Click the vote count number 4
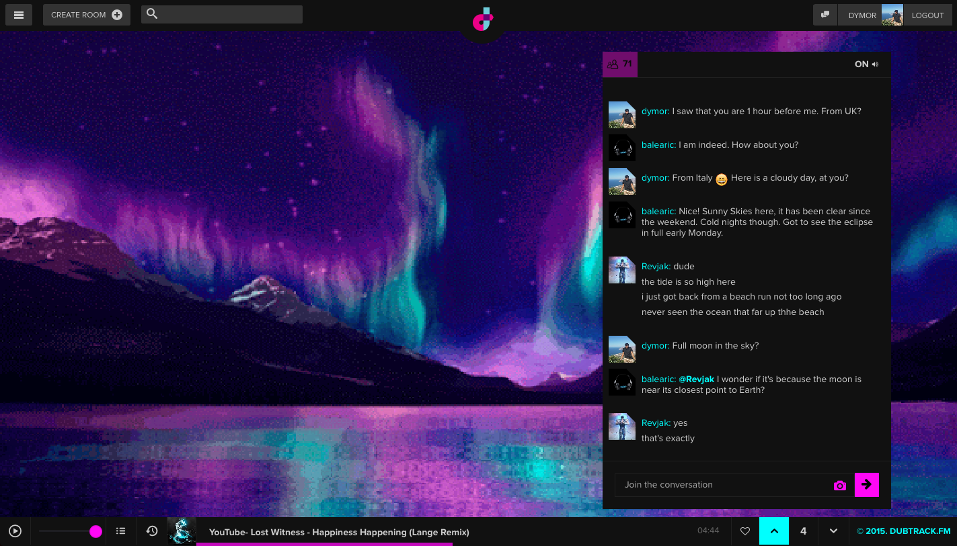The width and height of the screenshot is (957, 546). point(804,531)
